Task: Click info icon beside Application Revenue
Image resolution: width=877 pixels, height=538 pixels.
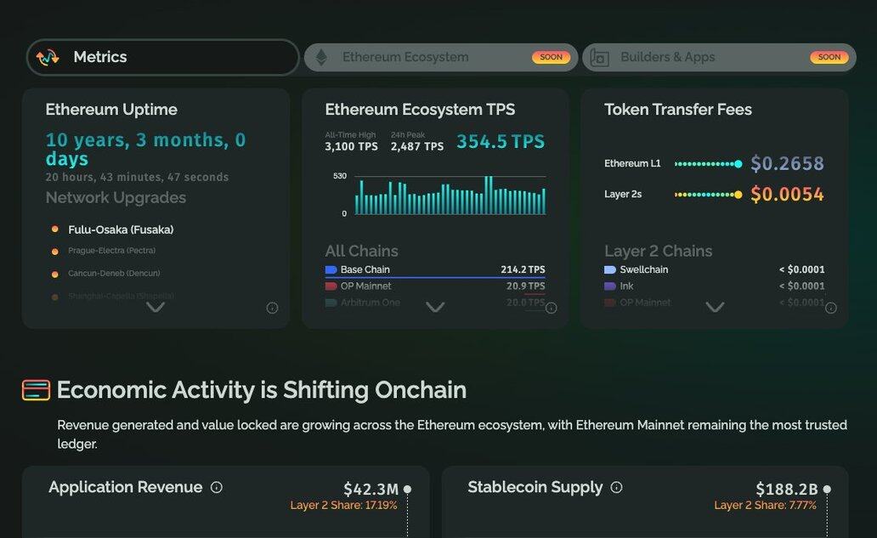Action: tap(217, 488)
